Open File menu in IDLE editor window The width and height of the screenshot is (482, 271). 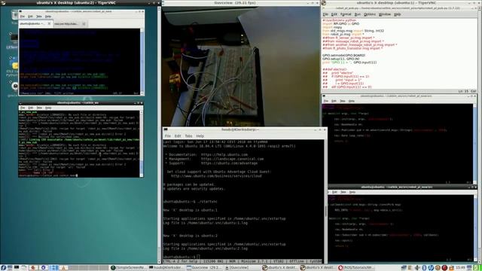[325, 14]
